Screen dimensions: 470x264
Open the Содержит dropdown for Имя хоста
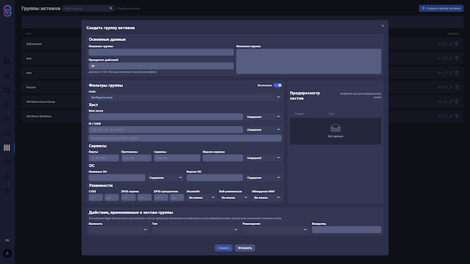[263, 117]
